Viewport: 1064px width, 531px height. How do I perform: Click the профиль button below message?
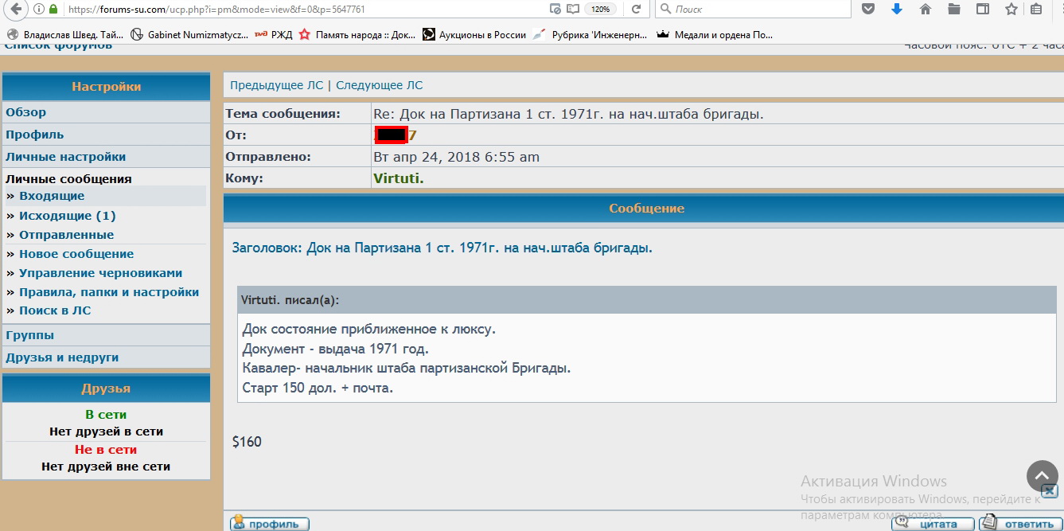(x=270, y=523)
